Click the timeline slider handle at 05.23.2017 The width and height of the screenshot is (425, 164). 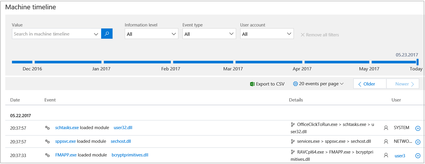tap(418, 62)
